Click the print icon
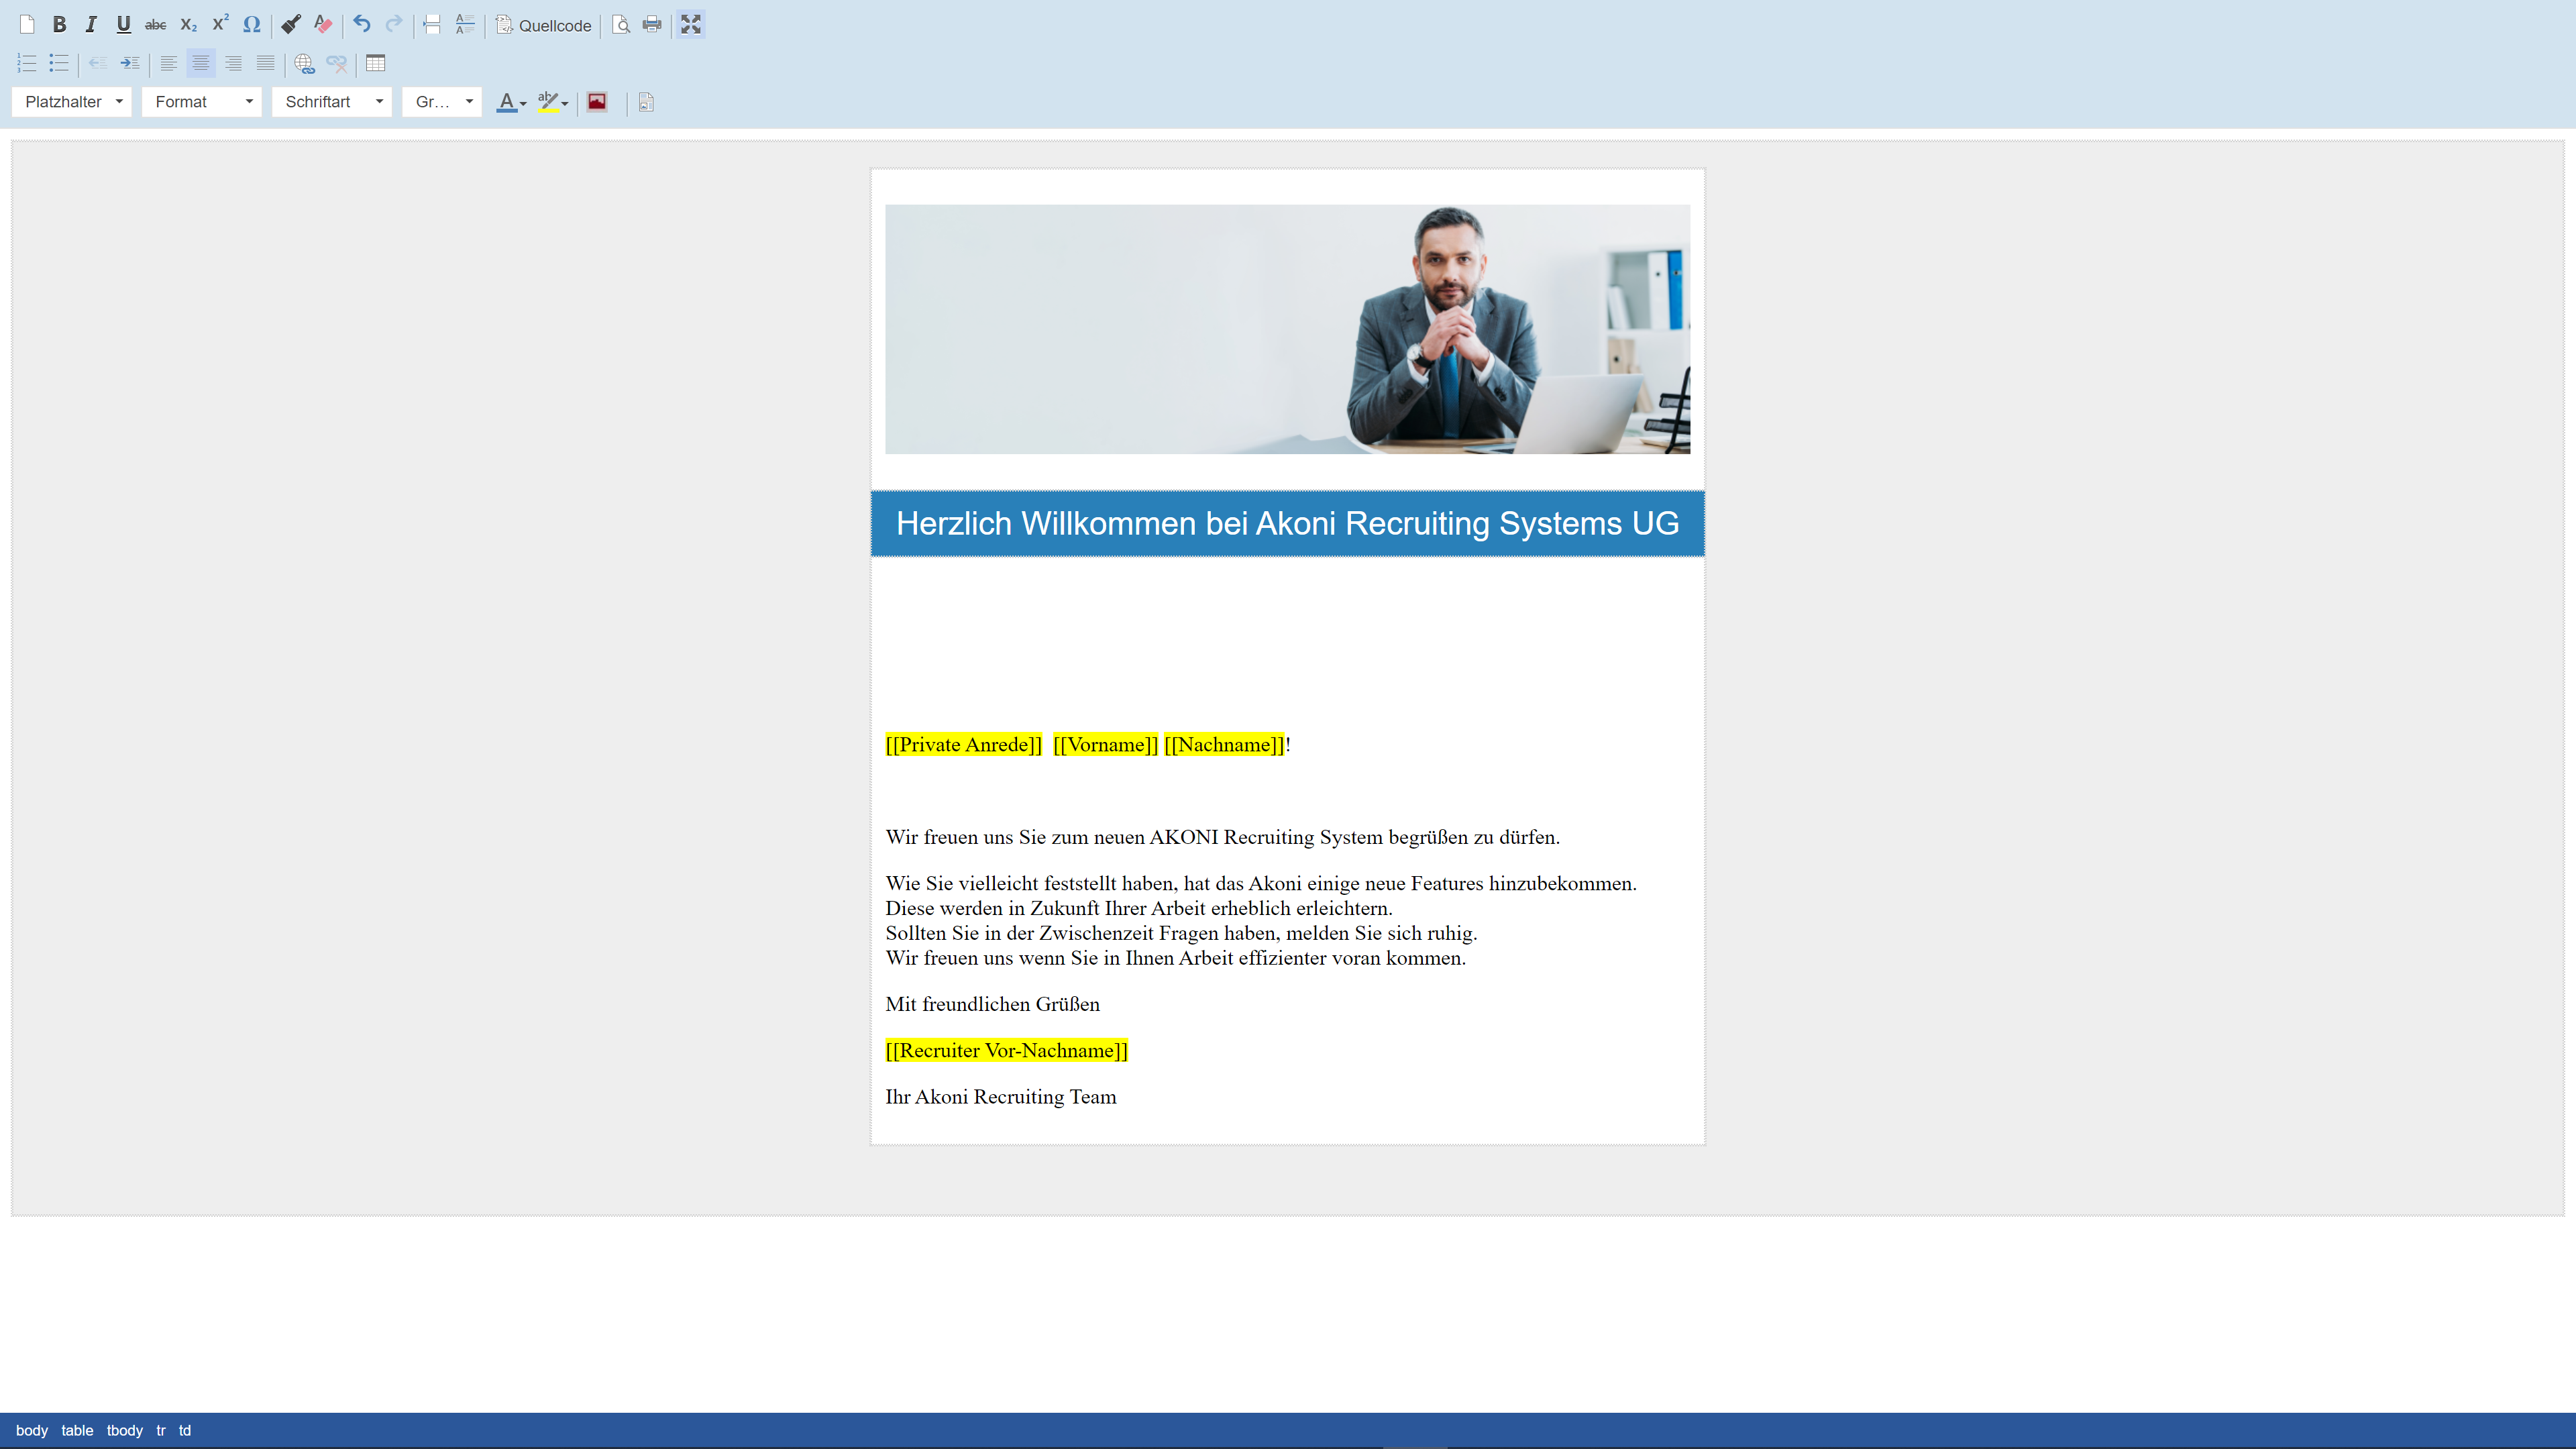This screenshot has width=2576, height=1449. pos(652,25)
